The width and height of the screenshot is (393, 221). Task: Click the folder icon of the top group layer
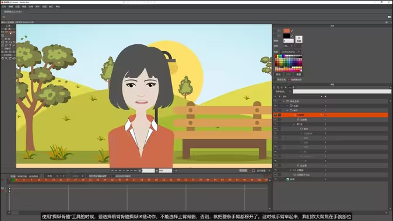coord(287,101)
